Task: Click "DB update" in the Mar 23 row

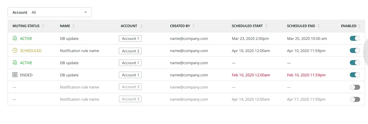Action: (x=69, y=39)
